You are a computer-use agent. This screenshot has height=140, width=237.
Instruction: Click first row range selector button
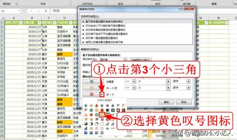pos(168,81)
